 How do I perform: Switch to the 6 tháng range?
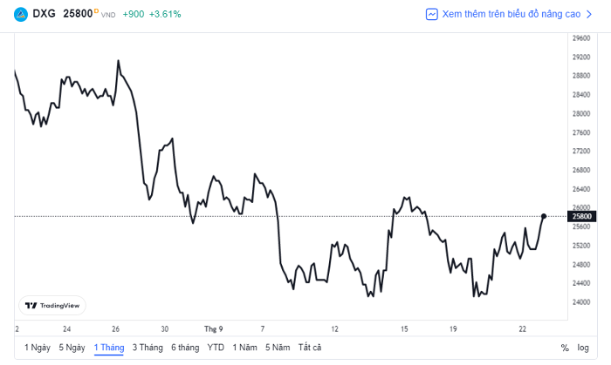tap(185, 348)
